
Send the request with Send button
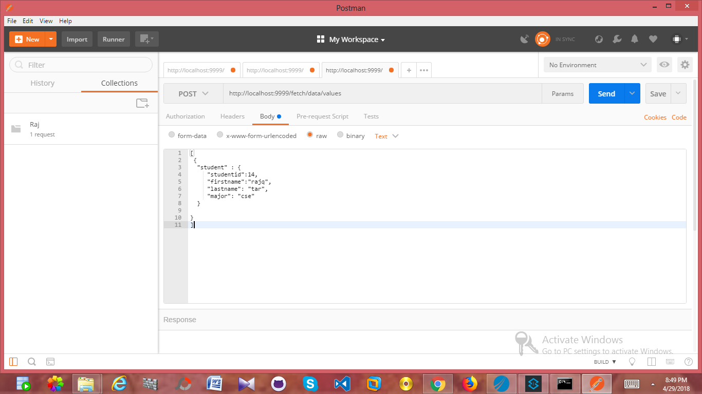coord(606,93)
